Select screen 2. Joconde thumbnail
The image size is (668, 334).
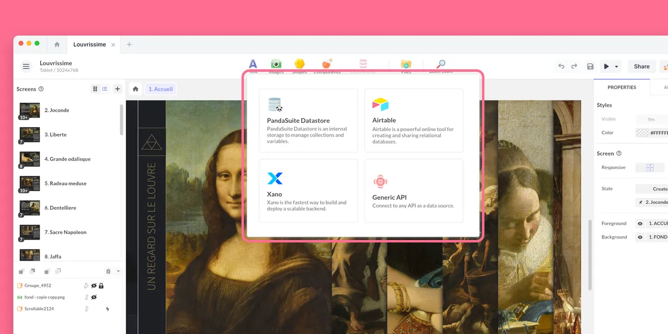pyautogui.click(x=29, y=110)
